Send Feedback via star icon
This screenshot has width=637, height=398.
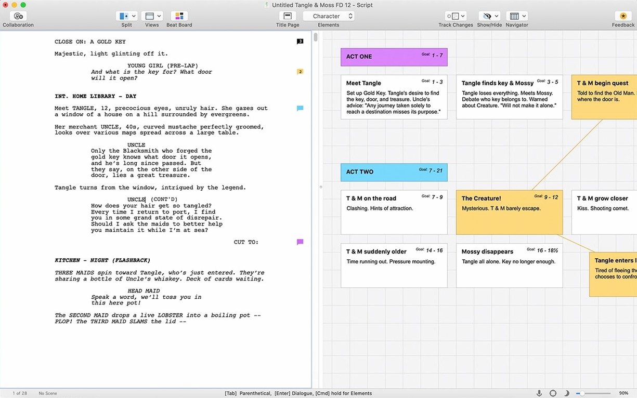(x=623, y=16)
